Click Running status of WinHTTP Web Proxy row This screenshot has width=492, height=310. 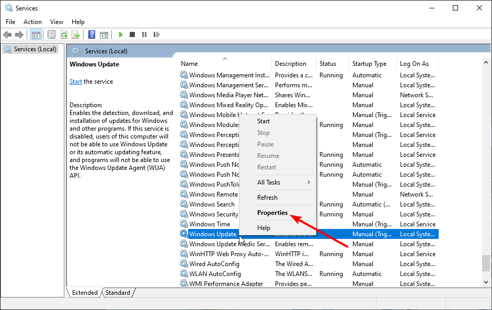[331, 254]
